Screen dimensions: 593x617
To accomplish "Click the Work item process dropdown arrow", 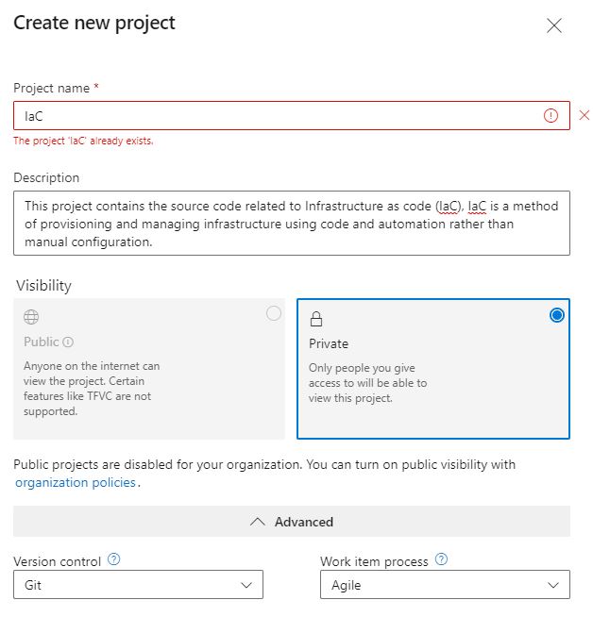I will [552, 585].
